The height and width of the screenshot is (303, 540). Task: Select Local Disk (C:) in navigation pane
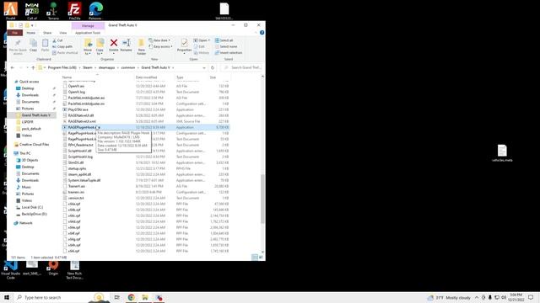coord(32,207)
